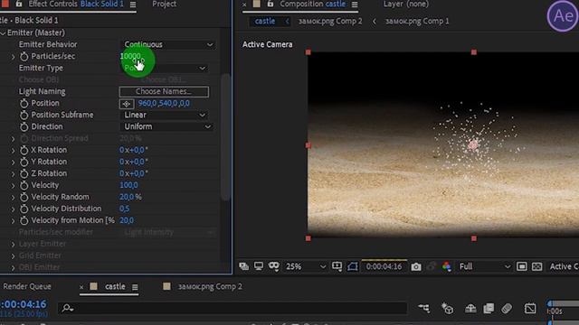Image resolution: width=579 pixels, height=325 pixels.
Task: Click the graph editor icon
Action: (x=530, y=309)
